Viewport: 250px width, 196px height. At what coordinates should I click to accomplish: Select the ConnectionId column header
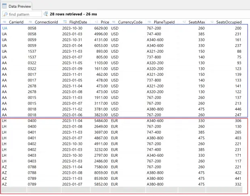pyautogui.click(x=46, y=22)
